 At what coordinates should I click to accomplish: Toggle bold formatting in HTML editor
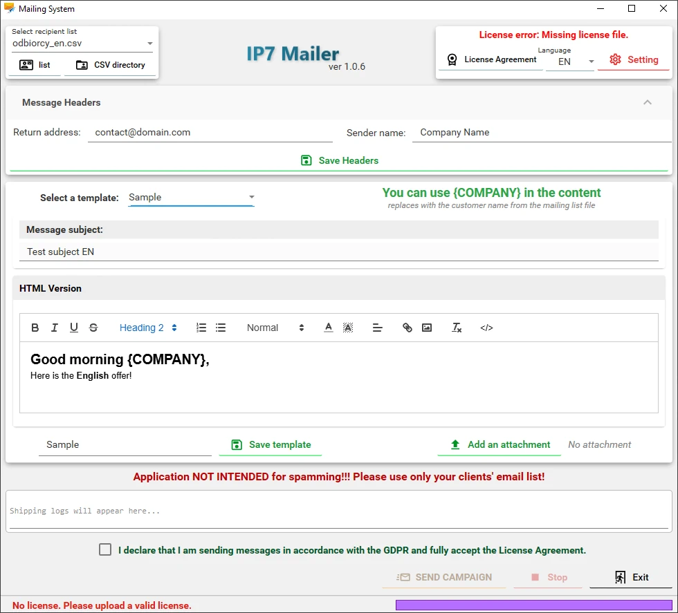point(35,328)
